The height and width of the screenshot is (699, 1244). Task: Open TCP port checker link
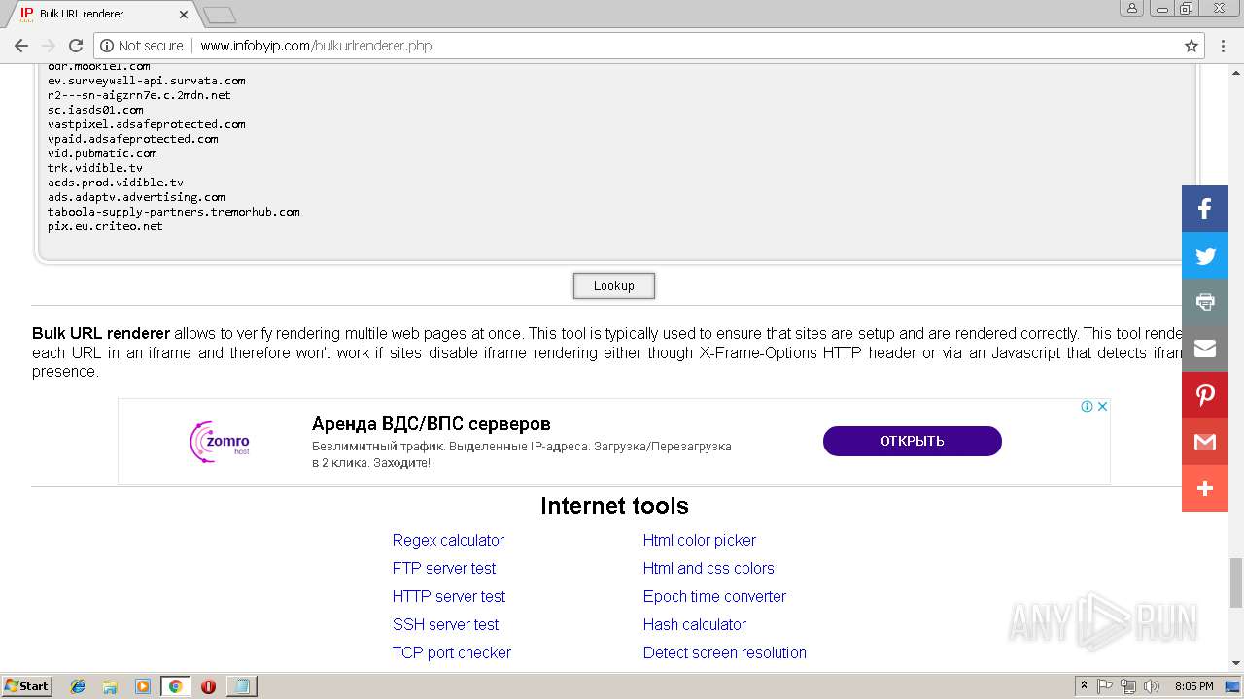(452, 652)
